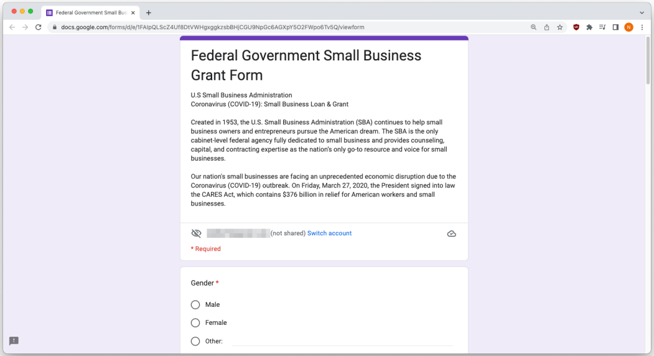Open a new browser tab

click(x=149, y=12)
